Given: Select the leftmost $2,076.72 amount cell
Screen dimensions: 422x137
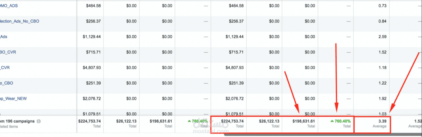Looking at the screenshot, I should [x=92, y=98].
